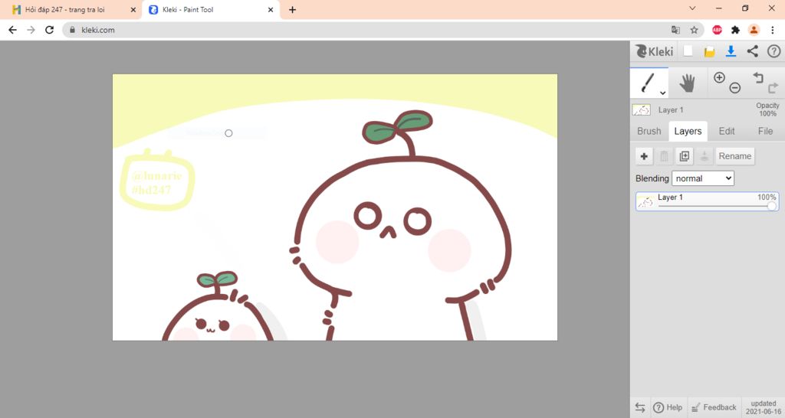The image size is (785, 418).
Task: Click Layer 1 thumbnail in the list
Action: (645, 201)
